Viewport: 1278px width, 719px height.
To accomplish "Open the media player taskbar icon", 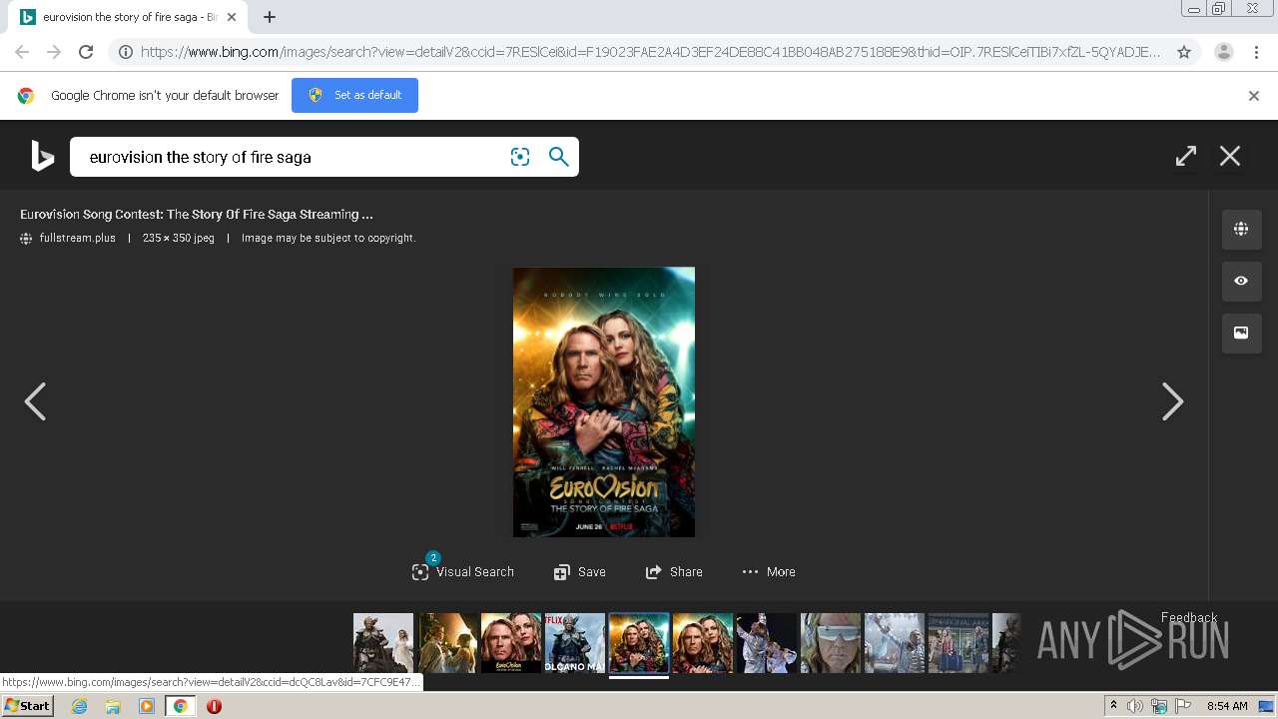I will (x=147, y=706).
